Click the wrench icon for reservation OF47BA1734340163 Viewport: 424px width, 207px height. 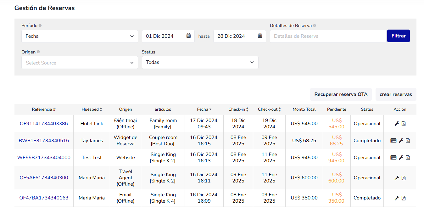pos(397,198)
